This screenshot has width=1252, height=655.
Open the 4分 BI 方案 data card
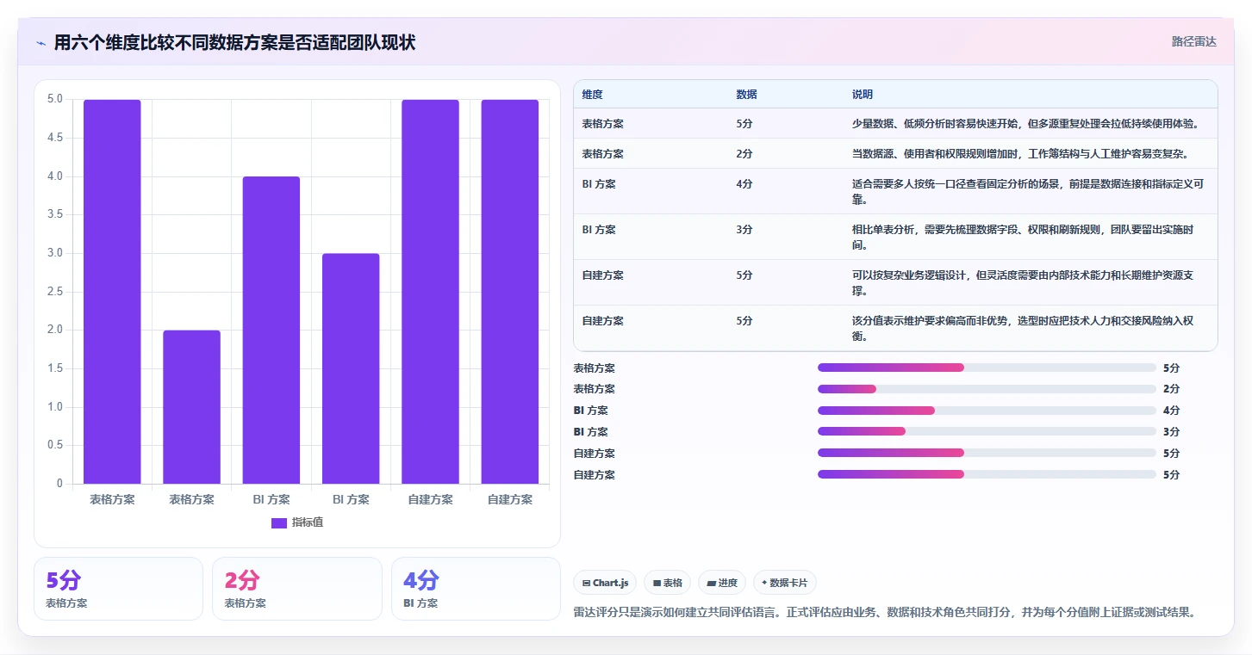476,589
